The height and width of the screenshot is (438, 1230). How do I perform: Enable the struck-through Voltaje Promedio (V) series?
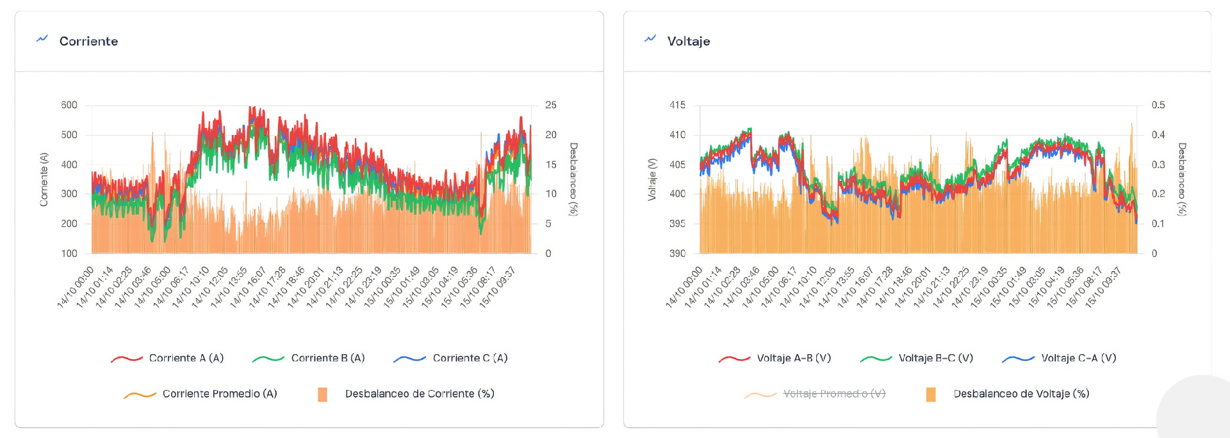point(834,394)
